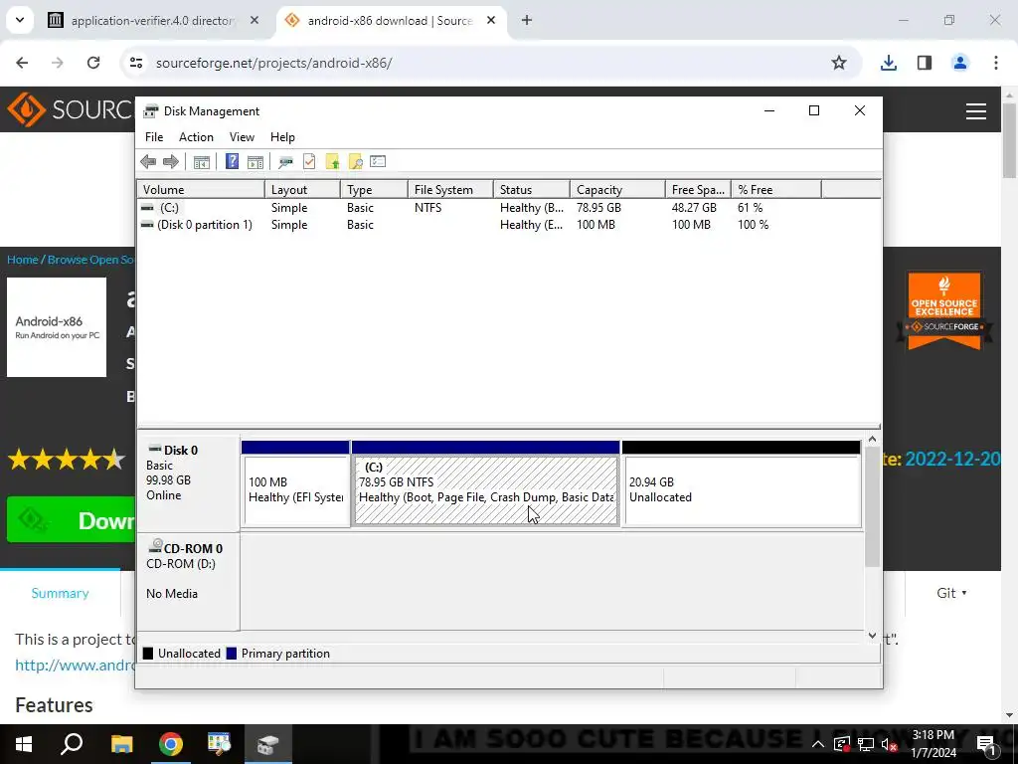Sort by the File System column header
Viewport: 1018px width, 764px height.
450,190
